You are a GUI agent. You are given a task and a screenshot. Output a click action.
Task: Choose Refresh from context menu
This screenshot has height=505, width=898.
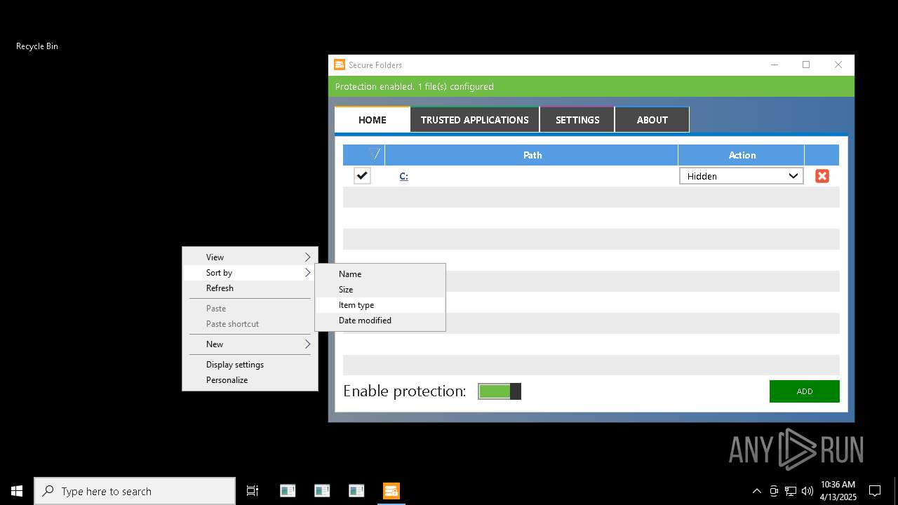point(250,288)
